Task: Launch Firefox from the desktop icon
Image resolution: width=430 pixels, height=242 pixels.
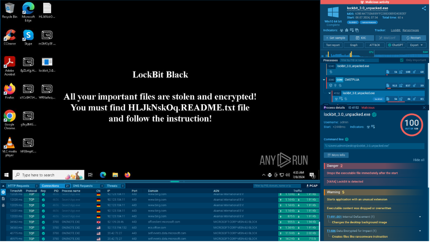Action: pos(10,91)
